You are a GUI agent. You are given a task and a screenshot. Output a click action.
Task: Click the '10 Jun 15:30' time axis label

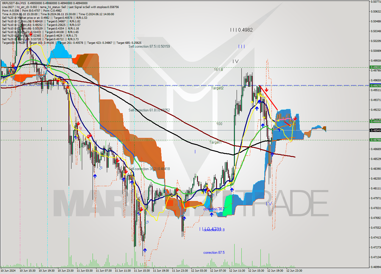tap(27, 271)
